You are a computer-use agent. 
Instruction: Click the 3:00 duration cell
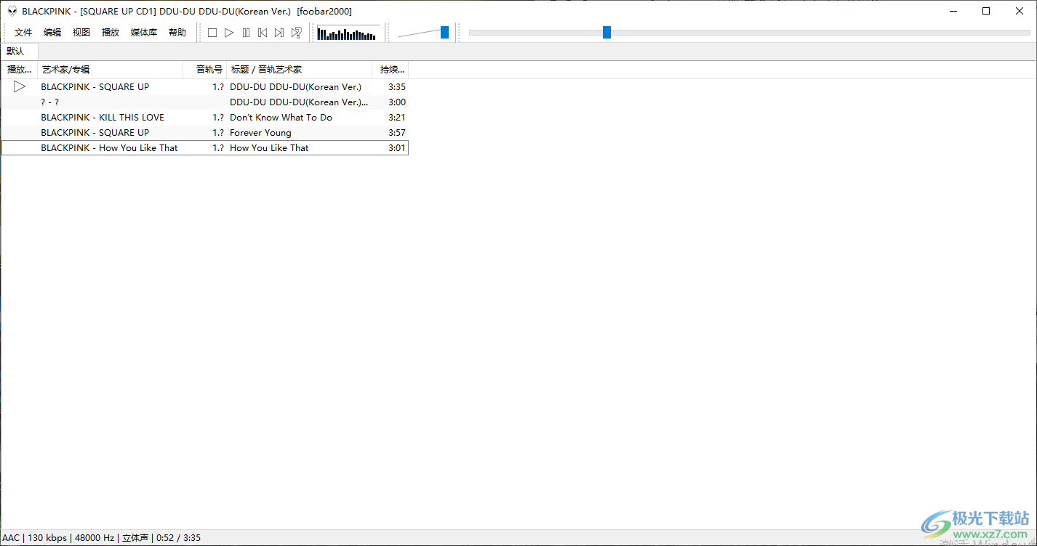point(397,102)
